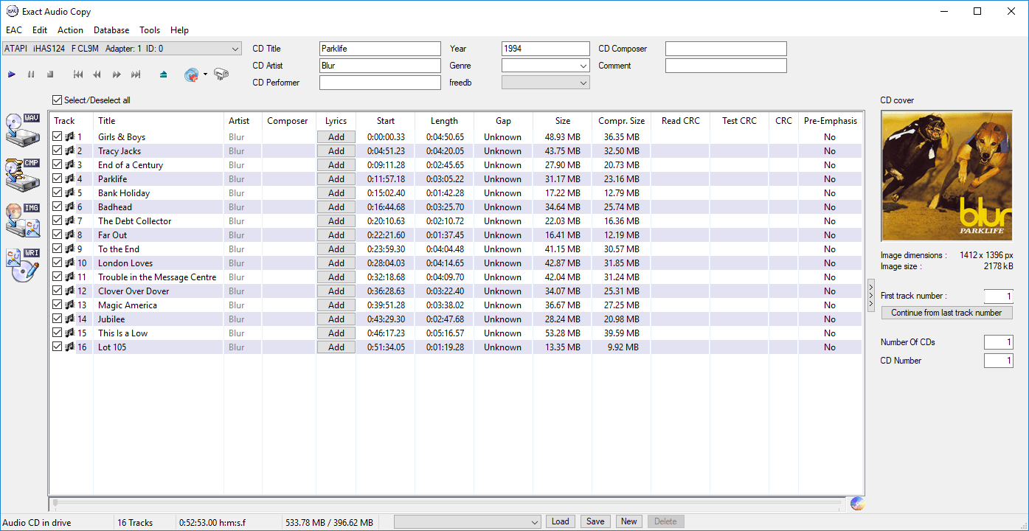Click inside the CD Title field
Viewport: 1029px width, 531px height.
tap(380, 48)
